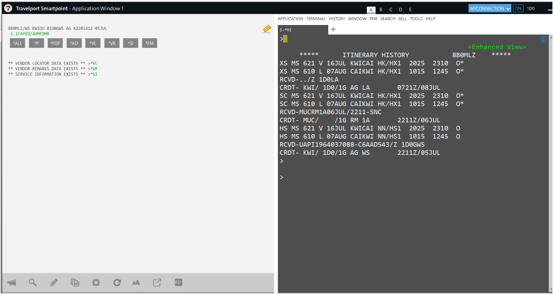The image size is (553, 294).
Task: Open the PNR menu
Action: [x=373, y=19]
